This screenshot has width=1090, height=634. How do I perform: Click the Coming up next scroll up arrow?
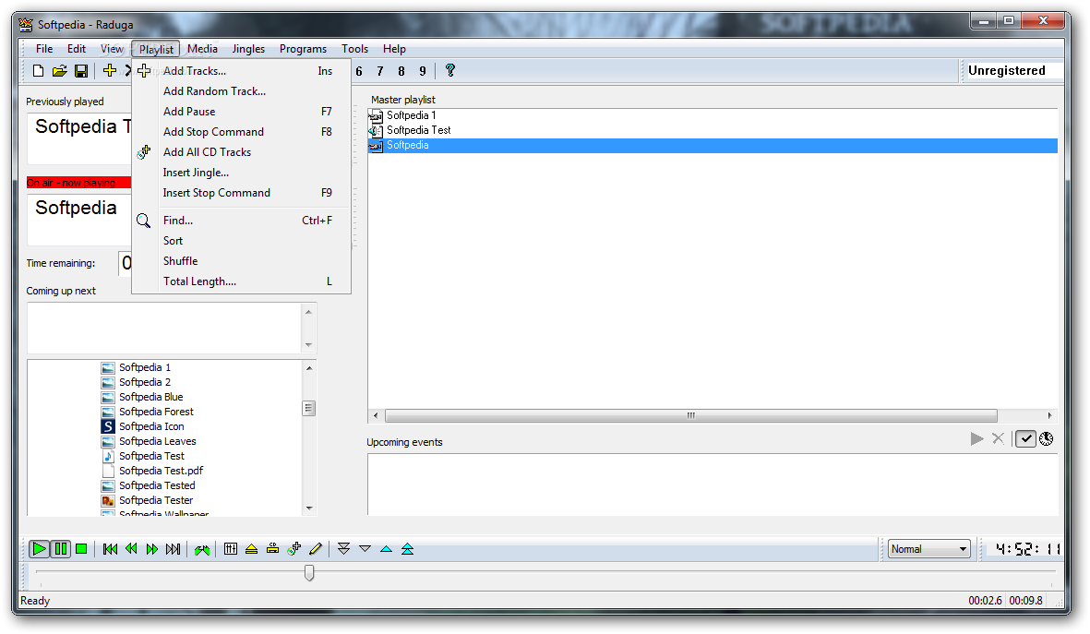pos(308,312)
